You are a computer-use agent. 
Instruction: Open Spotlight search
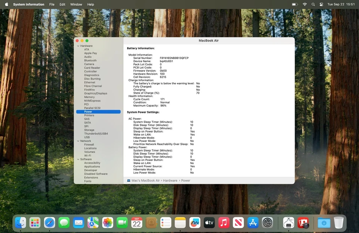pos(313,4)
